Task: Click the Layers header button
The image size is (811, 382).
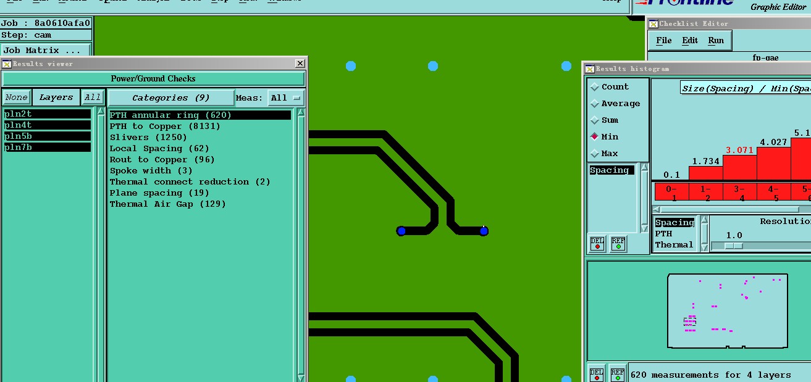Action: (x=56, y=98)
